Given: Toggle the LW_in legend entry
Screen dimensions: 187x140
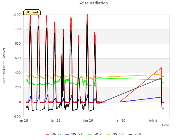Looking at the screenshot, I should coord(95,134).
